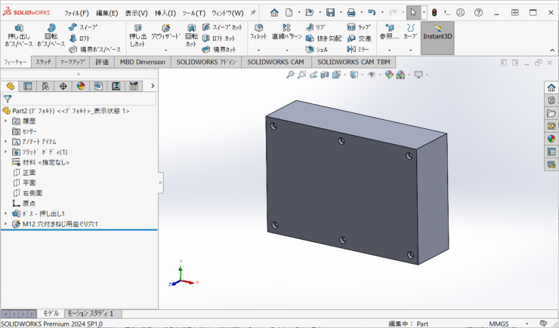Select the 正面 front plane
This screenshot has width=559, height=328.
pos(29,172)
